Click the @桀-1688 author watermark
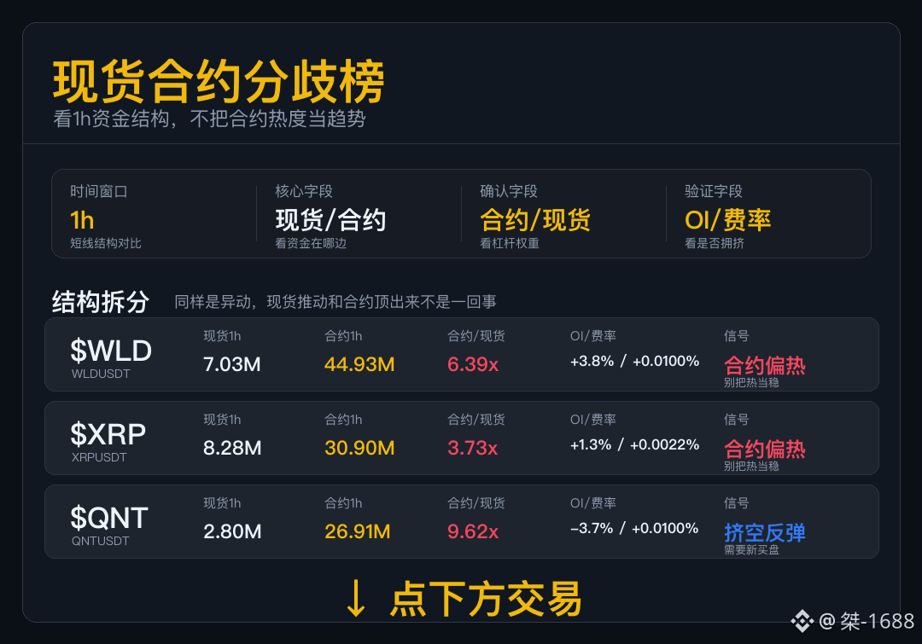Viewport: 922px width, 644px height. coord(867,621)
